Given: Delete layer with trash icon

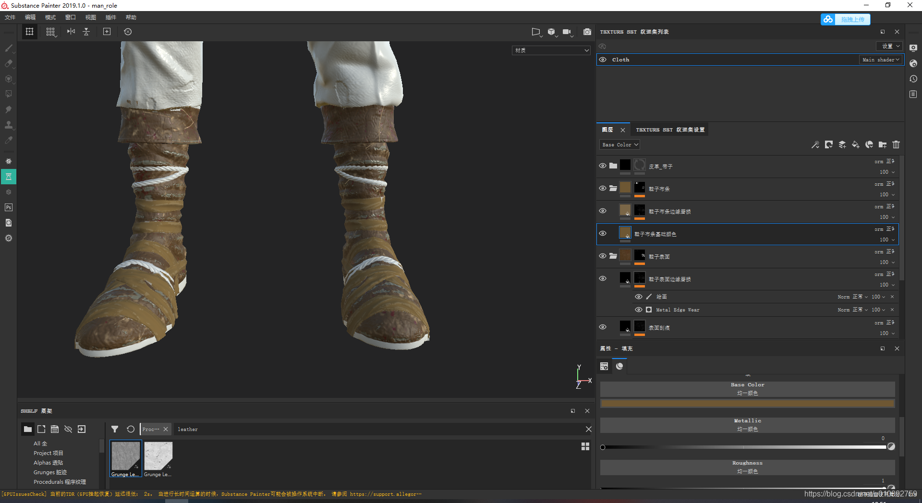Looking at the screenshot, I should click(x=896, y=144).
